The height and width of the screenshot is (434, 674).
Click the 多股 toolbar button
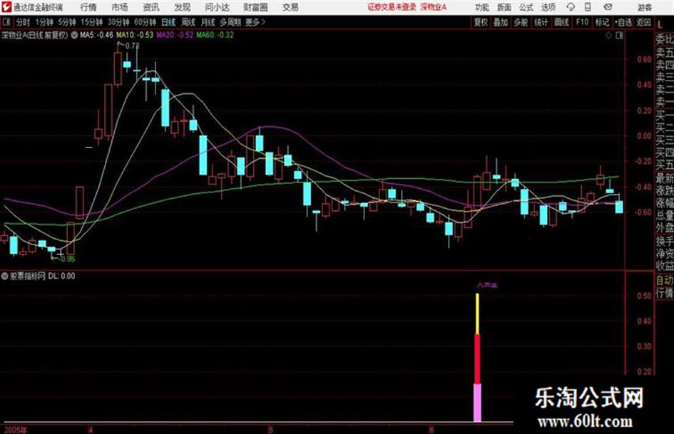click(x=521, y=22)
